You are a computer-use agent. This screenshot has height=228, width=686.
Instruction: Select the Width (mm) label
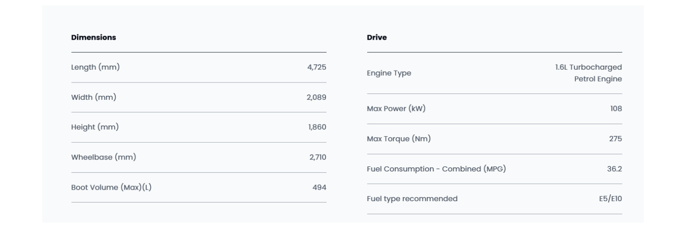pos(93,97)
